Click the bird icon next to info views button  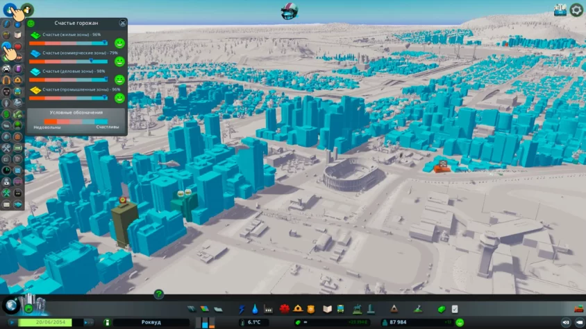point(27,10)
